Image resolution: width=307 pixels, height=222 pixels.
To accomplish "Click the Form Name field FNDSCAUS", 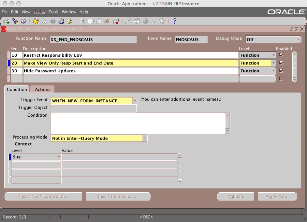I will 191,39.
